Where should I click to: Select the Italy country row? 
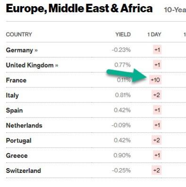tap(96, 95)
